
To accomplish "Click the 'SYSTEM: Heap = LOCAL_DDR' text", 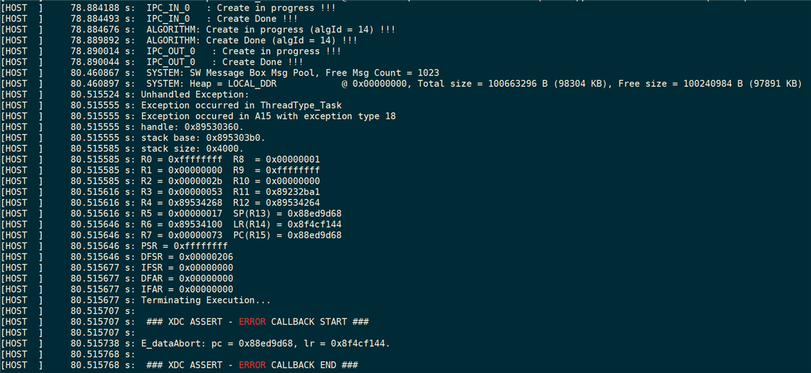I will pos(212,84).
